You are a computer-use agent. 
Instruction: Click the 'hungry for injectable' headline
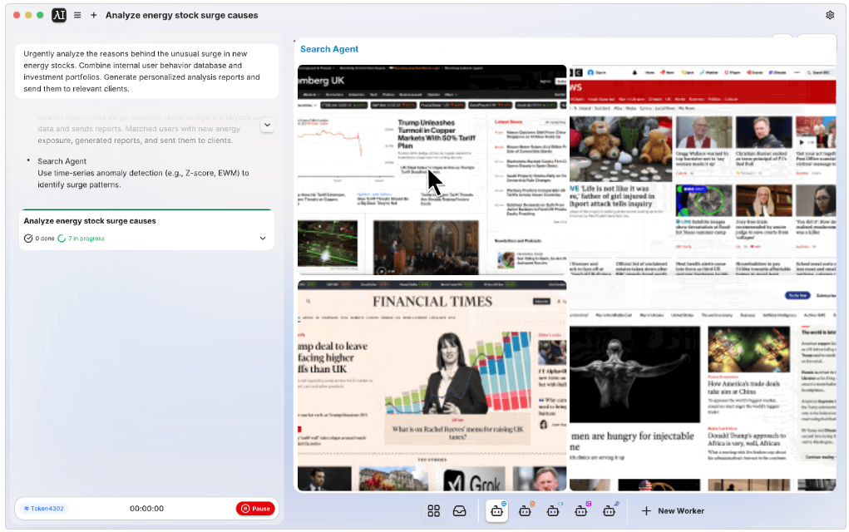[632, 441]
